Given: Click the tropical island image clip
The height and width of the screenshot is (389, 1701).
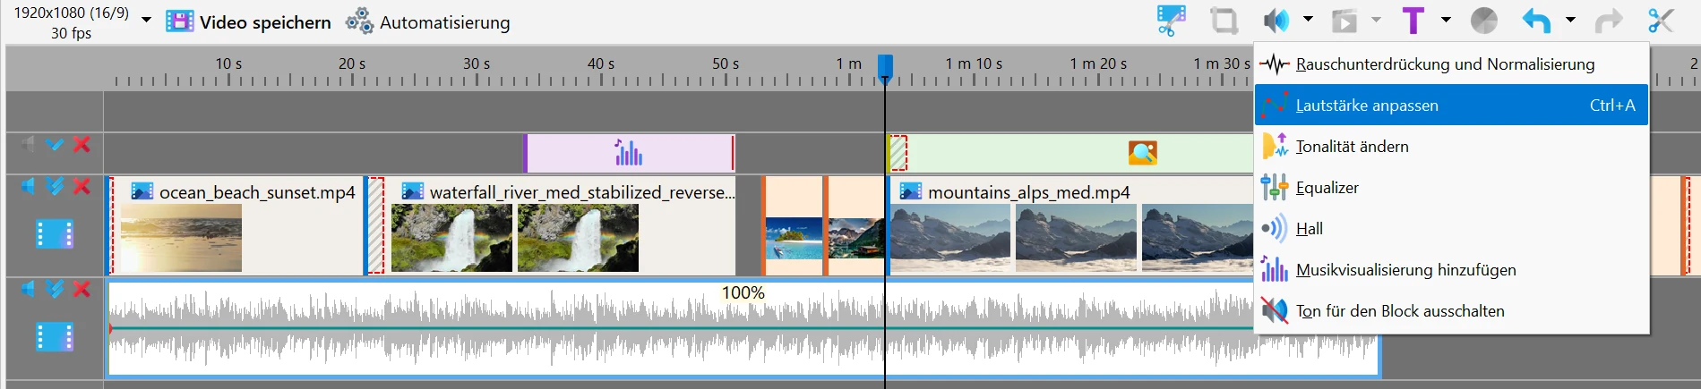Looking at the screenshot, I should 794,238.
